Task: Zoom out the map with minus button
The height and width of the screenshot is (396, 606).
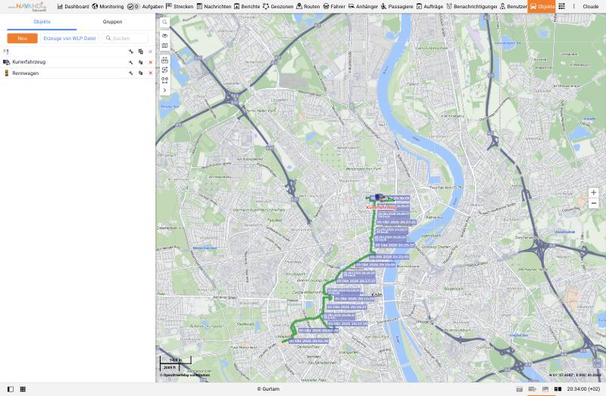Action: pos(593,203)
